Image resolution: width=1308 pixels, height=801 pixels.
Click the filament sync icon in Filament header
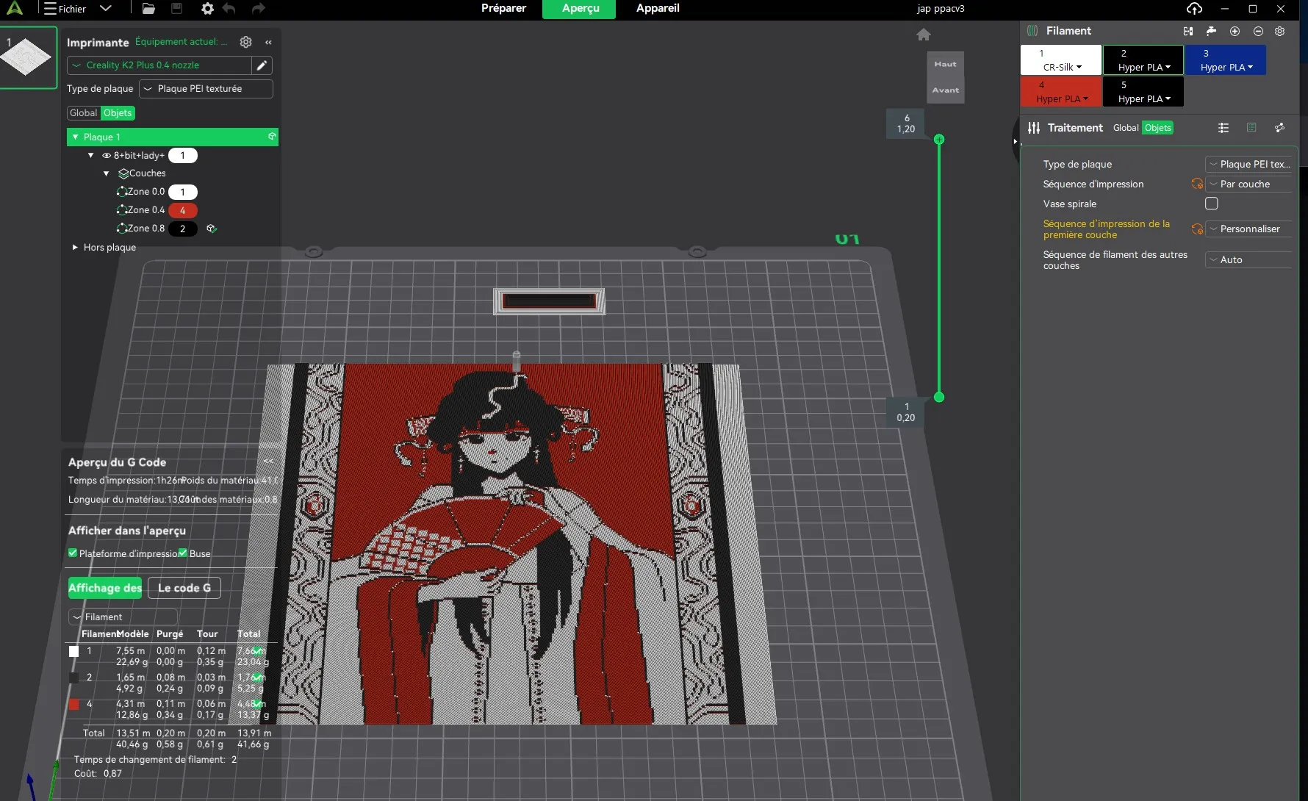pyautogui.click(x=1188, y=31)
